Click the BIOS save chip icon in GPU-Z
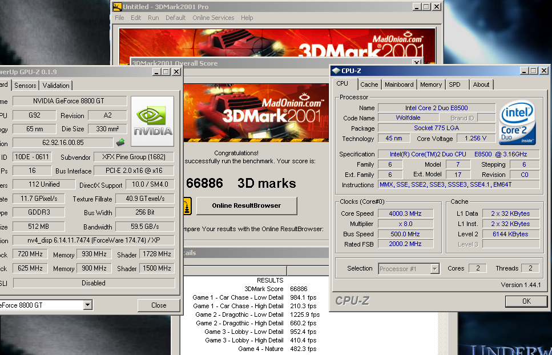The height and width of the screenshot is (355, 552). pos(120,143)
